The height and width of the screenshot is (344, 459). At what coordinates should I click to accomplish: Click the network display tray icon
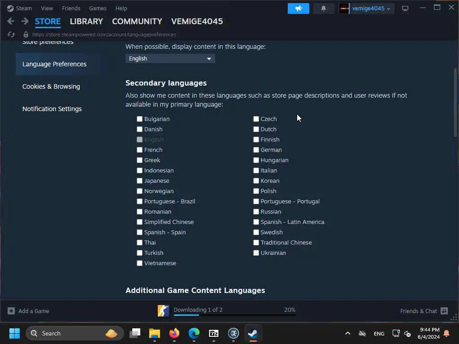tap(396, 333)
